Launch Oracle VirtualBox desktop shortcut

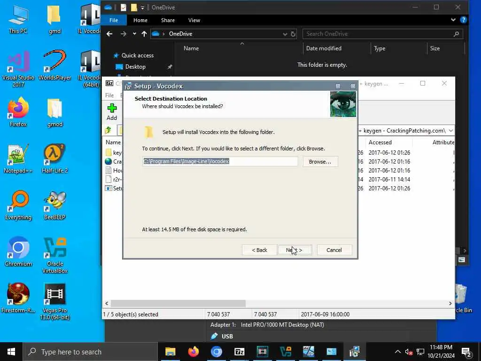(x=54, y=255)
